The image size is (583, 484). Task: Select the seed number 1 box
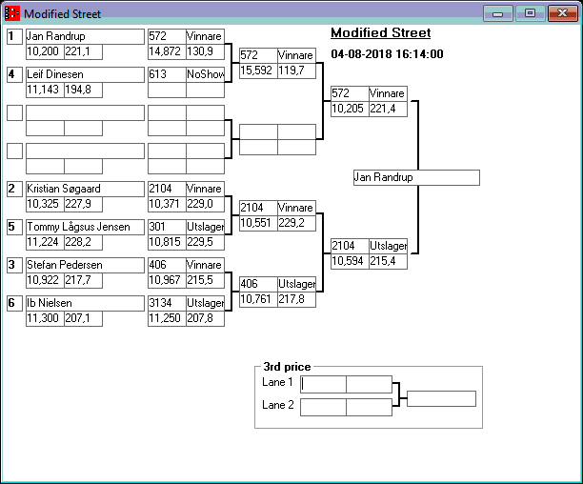pyautogui.click(x=13, y=36)
